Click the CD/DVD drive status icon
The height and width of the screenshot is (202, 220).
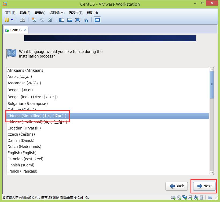point(179,198)
